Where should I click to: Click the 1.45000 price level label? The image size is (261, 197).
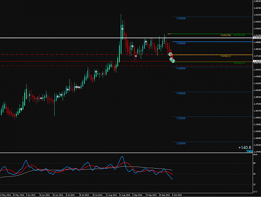(181, 68)
